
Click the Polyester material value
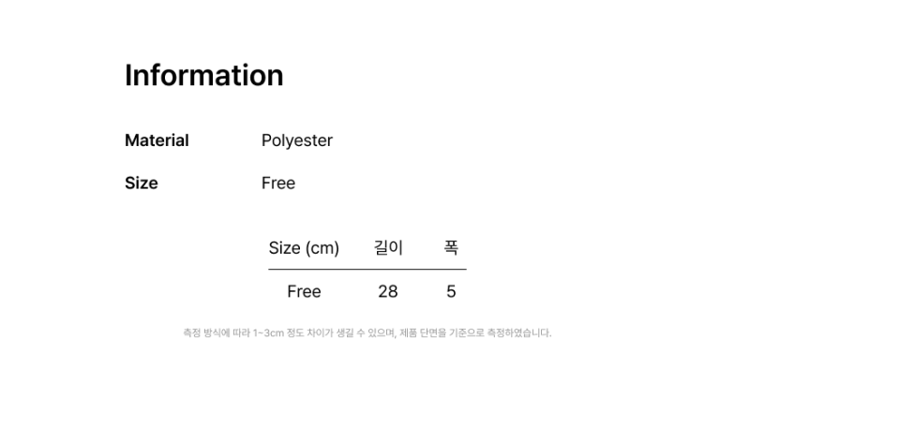[x=297, y=141]
